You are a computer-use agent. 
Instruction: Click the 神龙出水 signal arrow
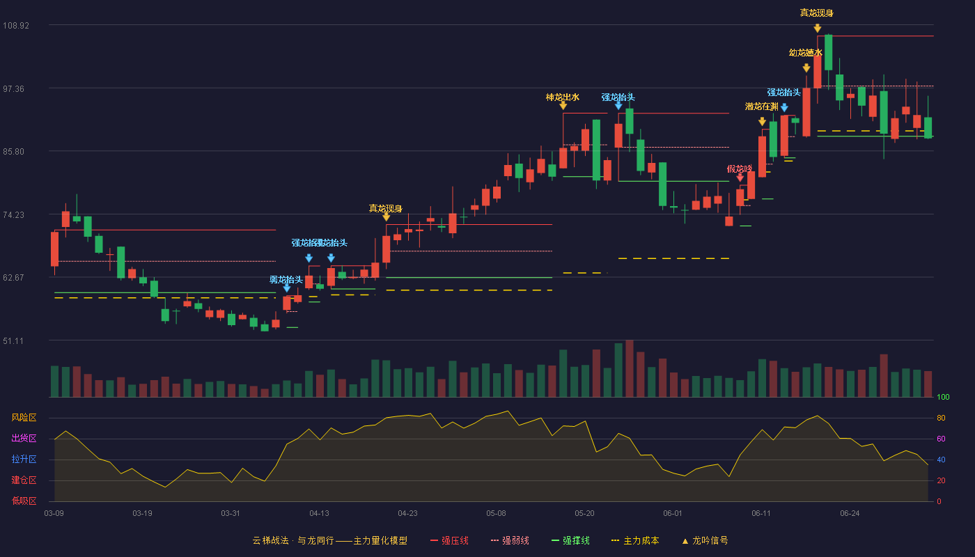point(563,106)
